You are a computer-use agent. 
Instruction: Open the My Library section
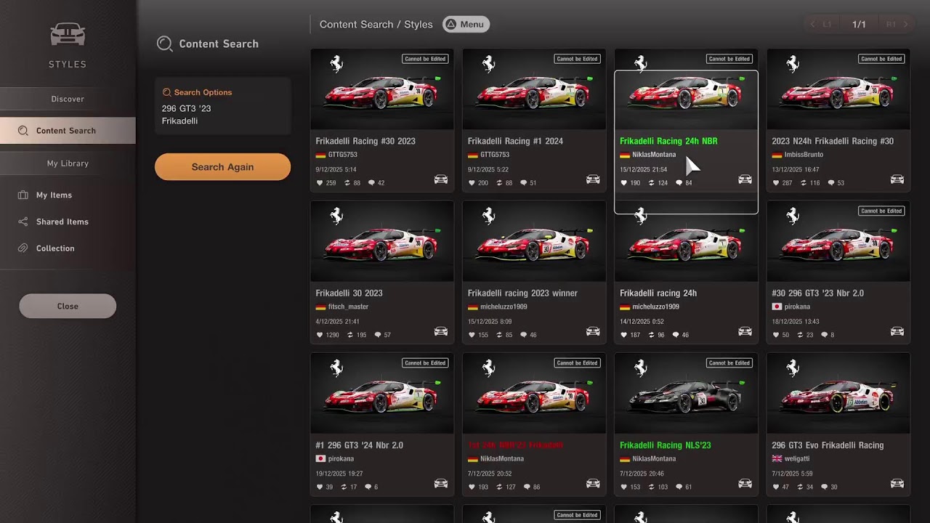point(68,163)
